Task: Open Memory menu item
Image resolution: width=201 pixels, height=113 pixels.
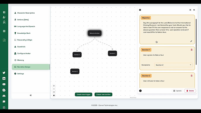Action: (31, 60)
